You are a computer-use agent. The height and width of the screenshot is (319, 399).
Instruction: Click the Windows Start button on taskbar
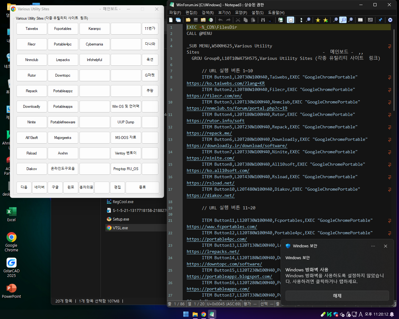[x=186, y=314]
